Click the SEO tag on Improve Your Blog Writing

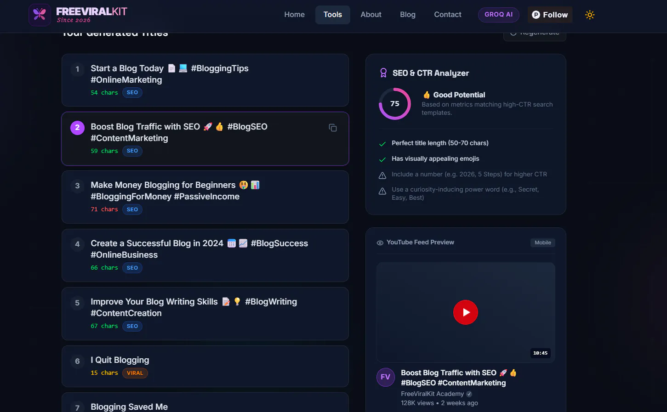click(132, 326)
